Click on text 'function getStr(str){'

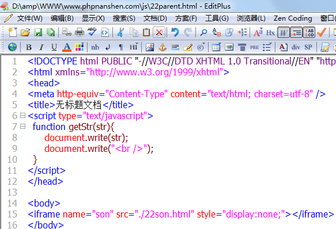[74, 127]
